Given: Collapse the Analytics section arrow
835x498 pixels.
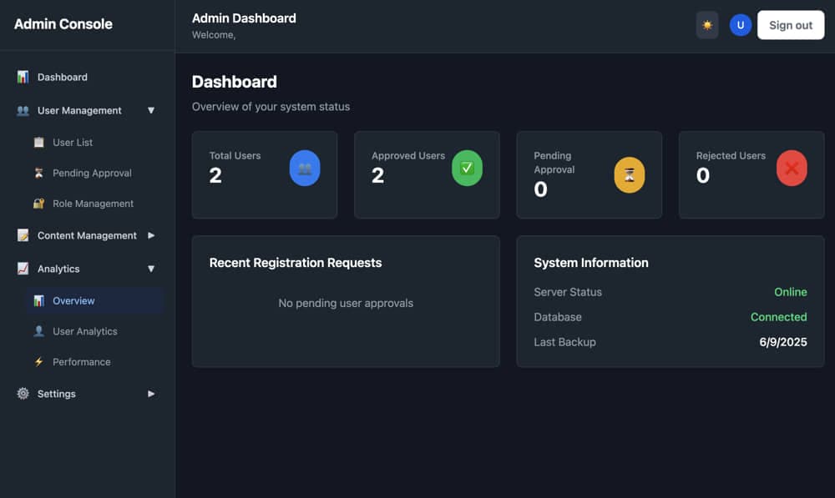Looking at the screenshot, I should [151, 269].
